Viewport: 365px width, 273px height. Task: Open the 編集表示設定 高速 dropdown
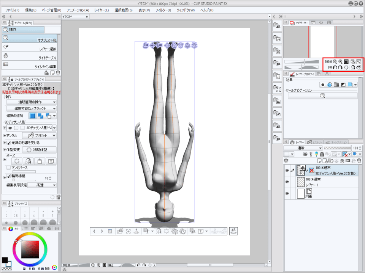tap(42, 185)
